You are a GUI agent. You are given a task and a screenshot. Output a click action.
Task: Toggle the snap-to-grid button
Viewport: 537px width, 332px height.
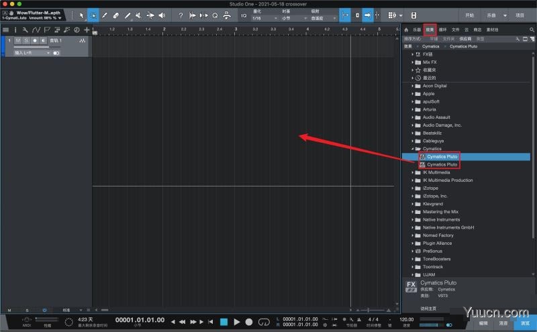[345, 15]
